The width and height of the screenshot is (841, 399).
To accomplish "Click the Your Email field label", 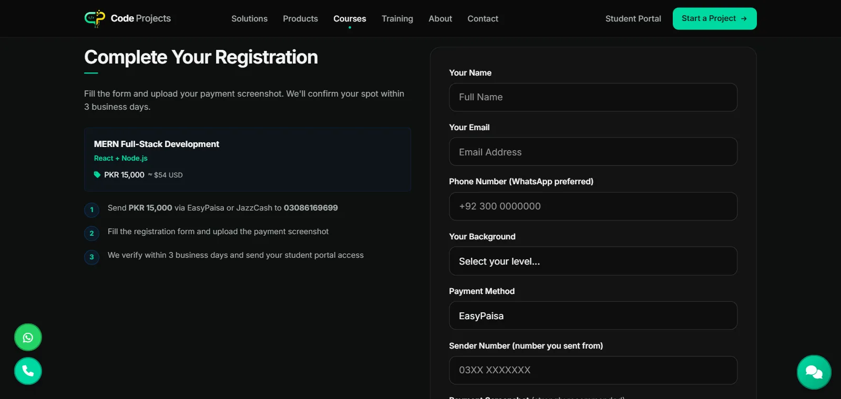I will tap(469, 127).
